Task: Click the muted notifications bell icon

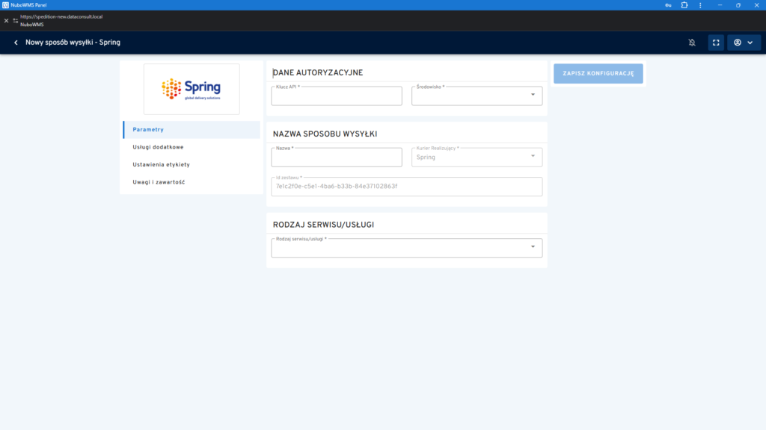Action: (x=692, y=43)
